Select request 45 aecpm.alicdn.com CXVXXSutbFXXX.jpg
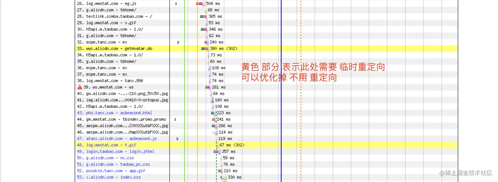The image size is (498, 182). click(x=123, y=126)
